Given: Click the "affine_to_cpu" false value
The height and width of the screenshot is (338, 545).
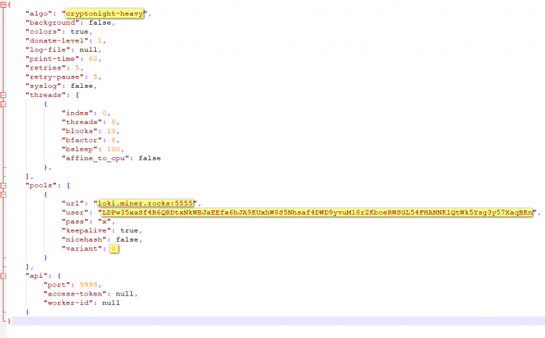Looking at the screenshot, I should (149, 158).
